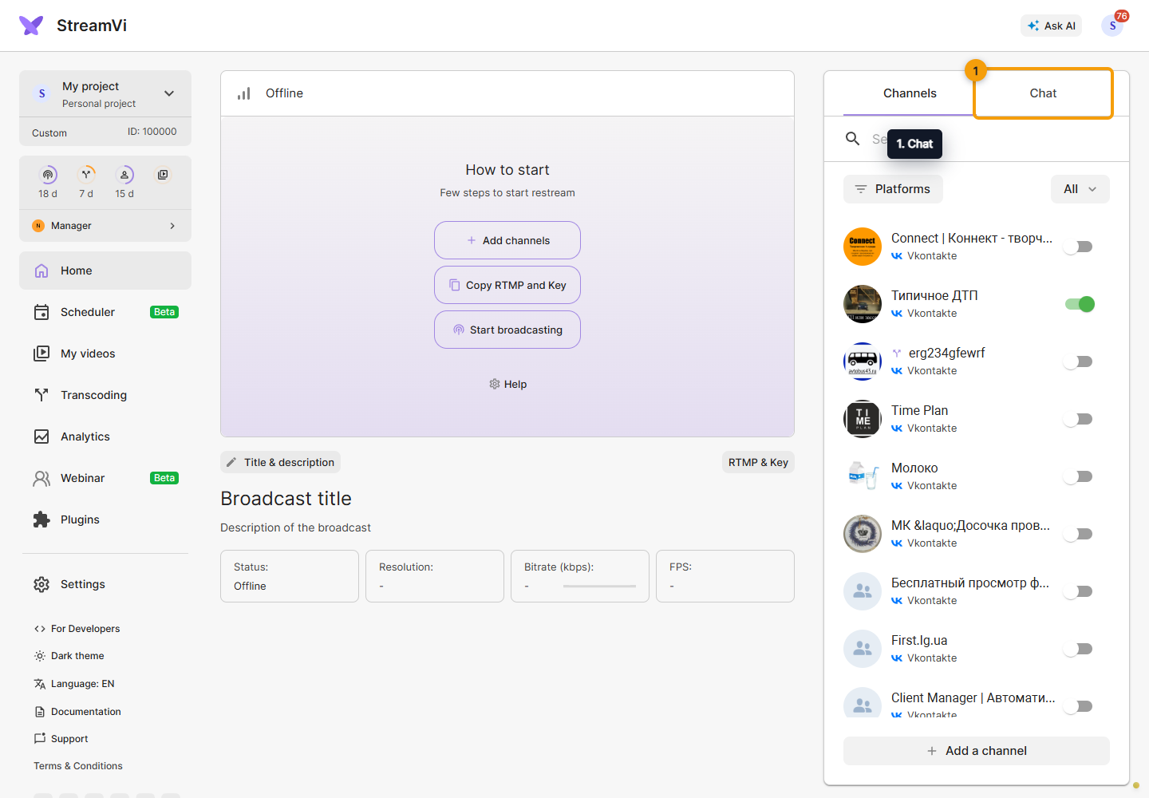
Task: Click the Copy RTMP and Key button
Action: (x=507, y=285)
